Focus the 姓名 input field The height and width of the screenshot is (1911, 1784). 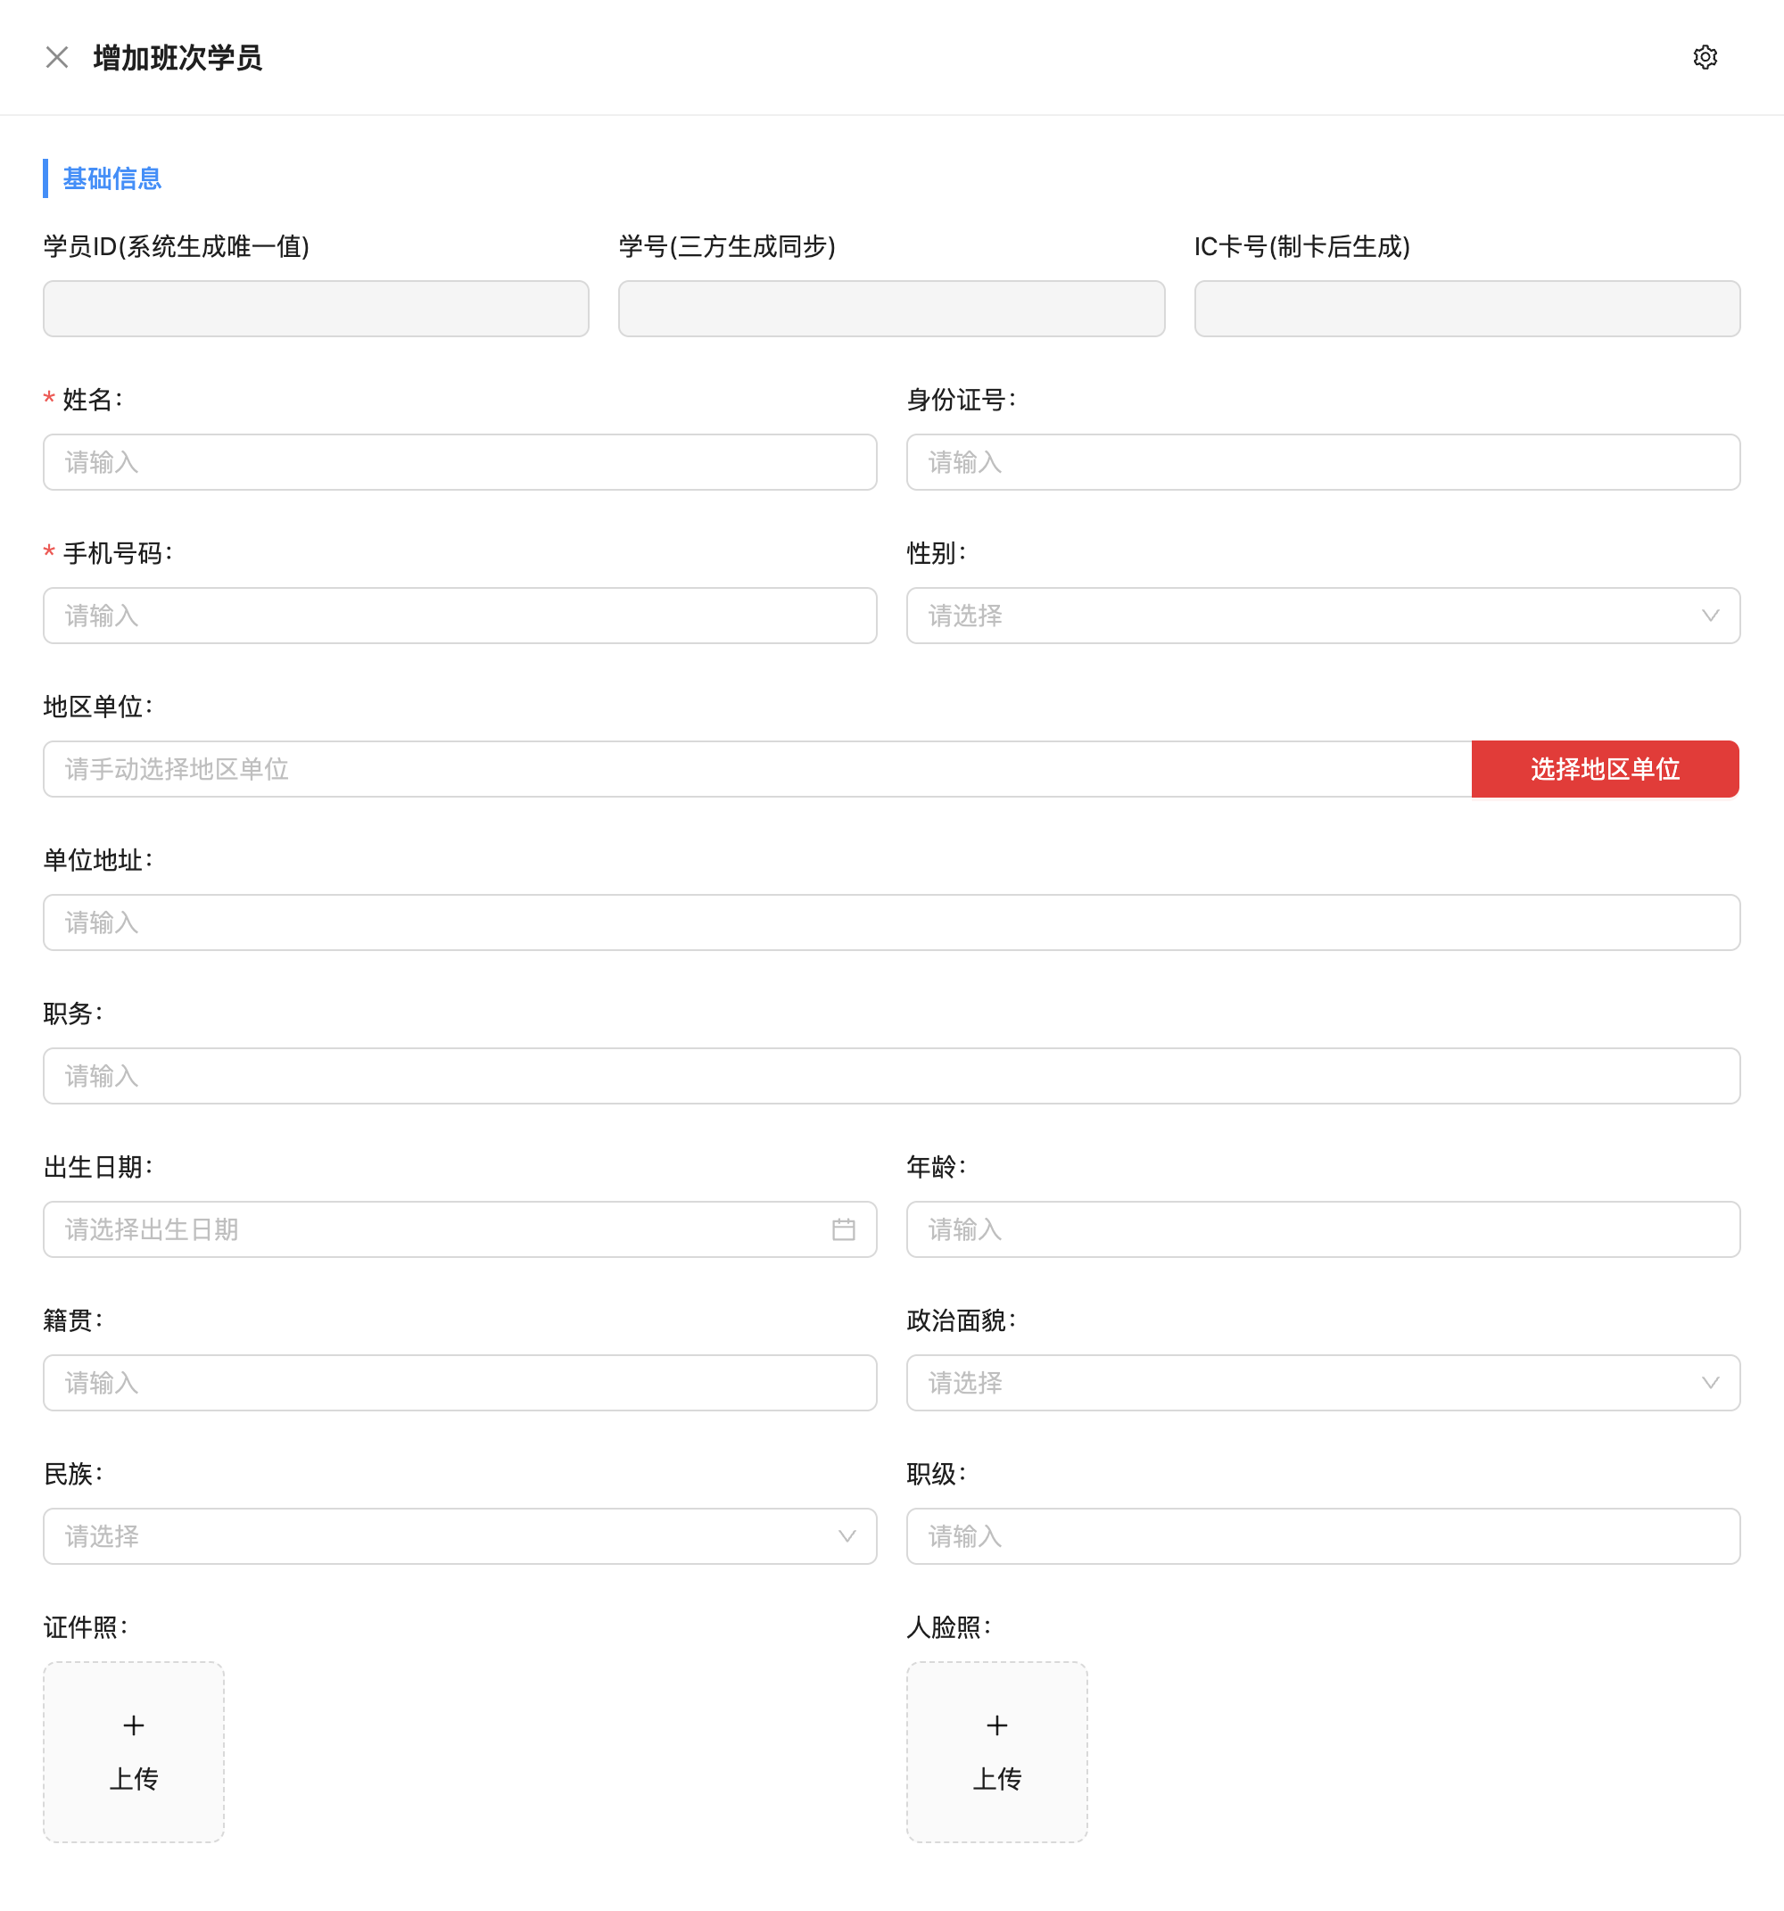coord(459,462)
